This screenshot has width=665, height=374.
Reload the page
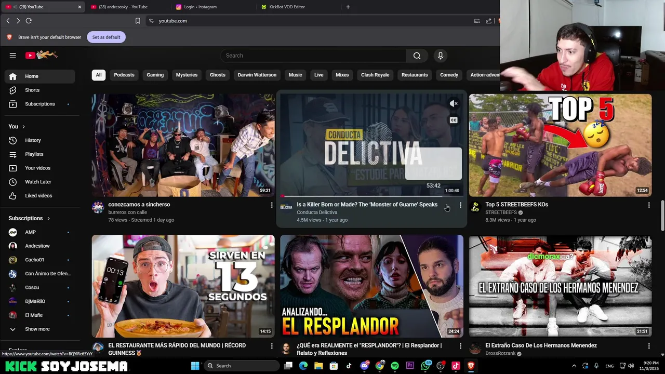pyautogui.click(x=29, y=21)
